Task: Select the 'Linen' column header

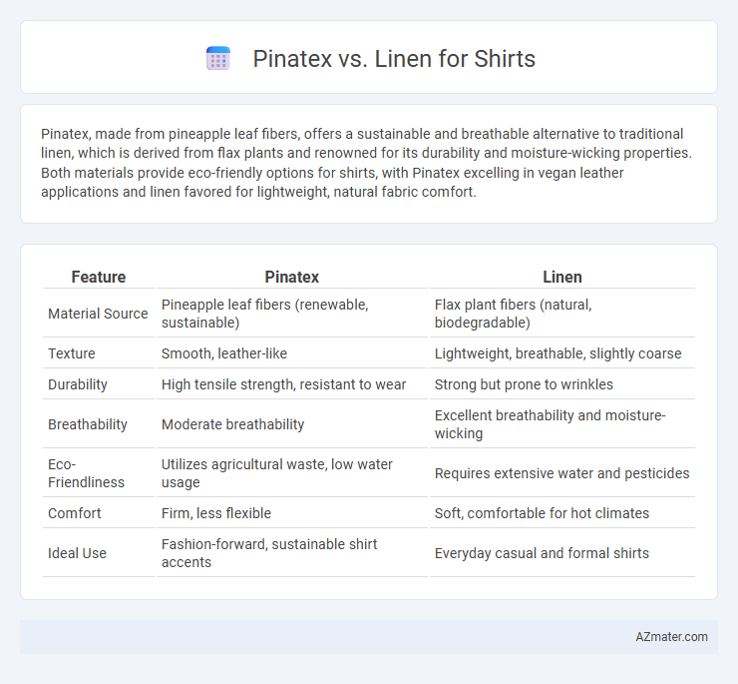Action: coord(561,277)
